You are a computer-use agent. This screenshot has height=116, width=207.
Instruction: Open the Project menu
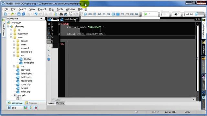click(x=42, y=9)
